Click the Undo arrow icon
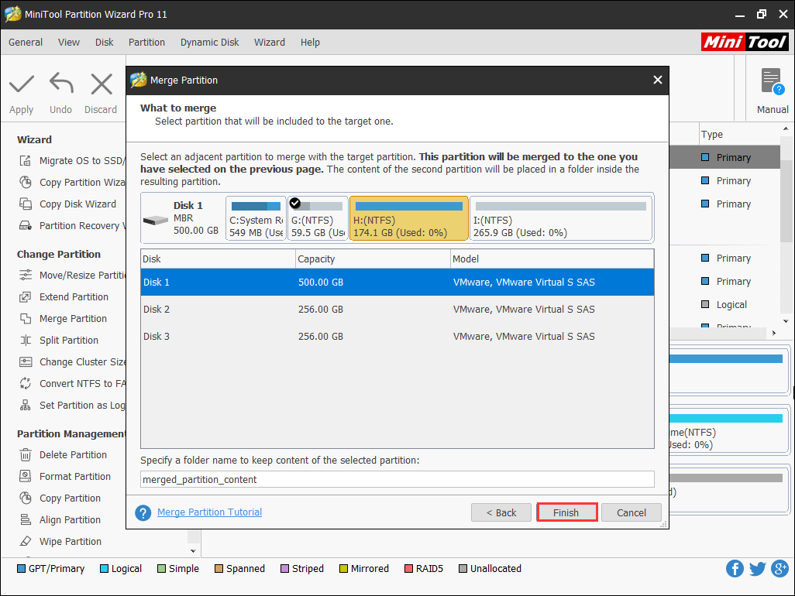 pos(61,84)
